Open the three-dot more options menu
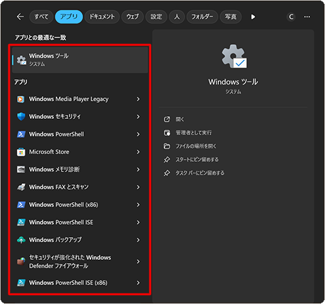Viewport: 325px width, 304px height. (307, 17)
